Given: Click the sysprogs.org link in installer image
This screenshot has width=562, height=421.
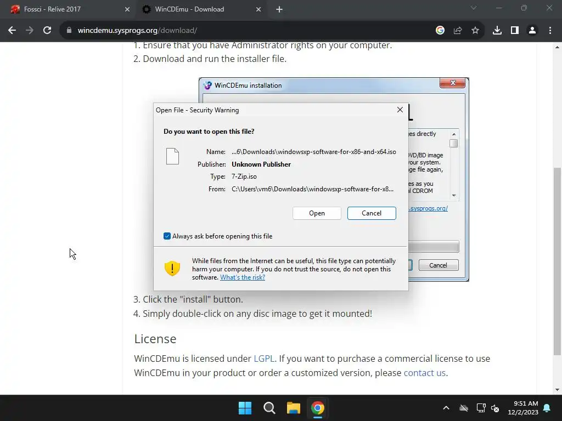Looking at the screenshot, I should tap(428, 208).
